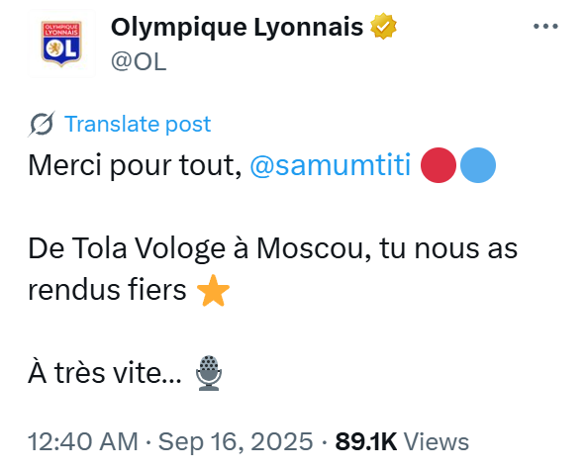Click the Olympique Lyonnais profile avatar

[61, 44]
